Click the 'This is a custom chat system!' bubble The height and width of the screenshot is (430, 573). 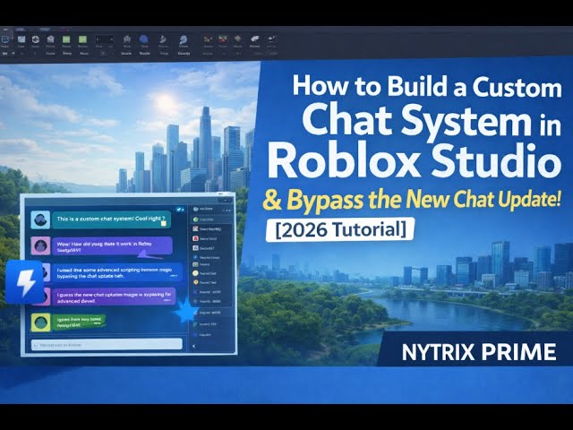point(111,219)
